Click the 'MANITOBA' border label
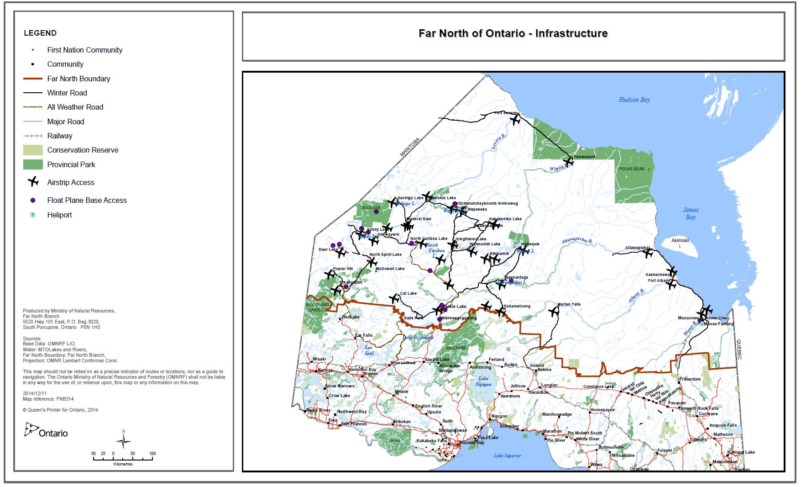Viewport: 801px width, 487px height. (409, 147)
